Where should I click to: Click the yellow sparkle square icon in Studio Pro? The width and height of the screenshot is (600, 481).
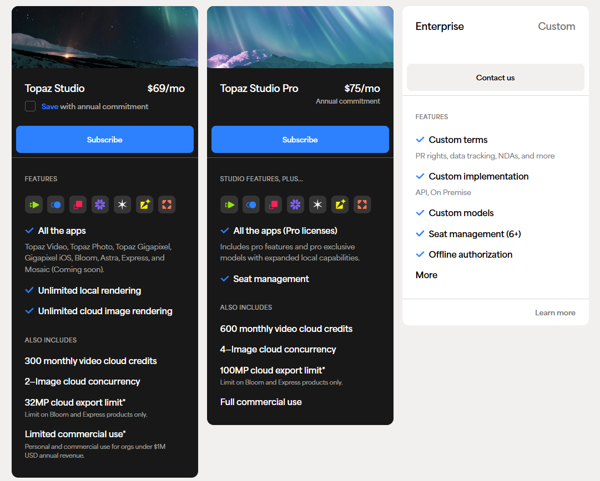coord(340,204)
